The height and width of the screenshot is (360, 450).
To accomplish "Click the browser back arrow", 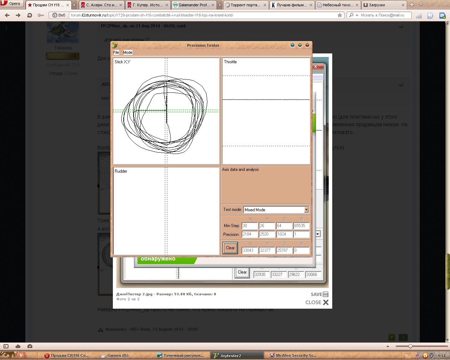I will pyautogui.click(x=7, y=15).
